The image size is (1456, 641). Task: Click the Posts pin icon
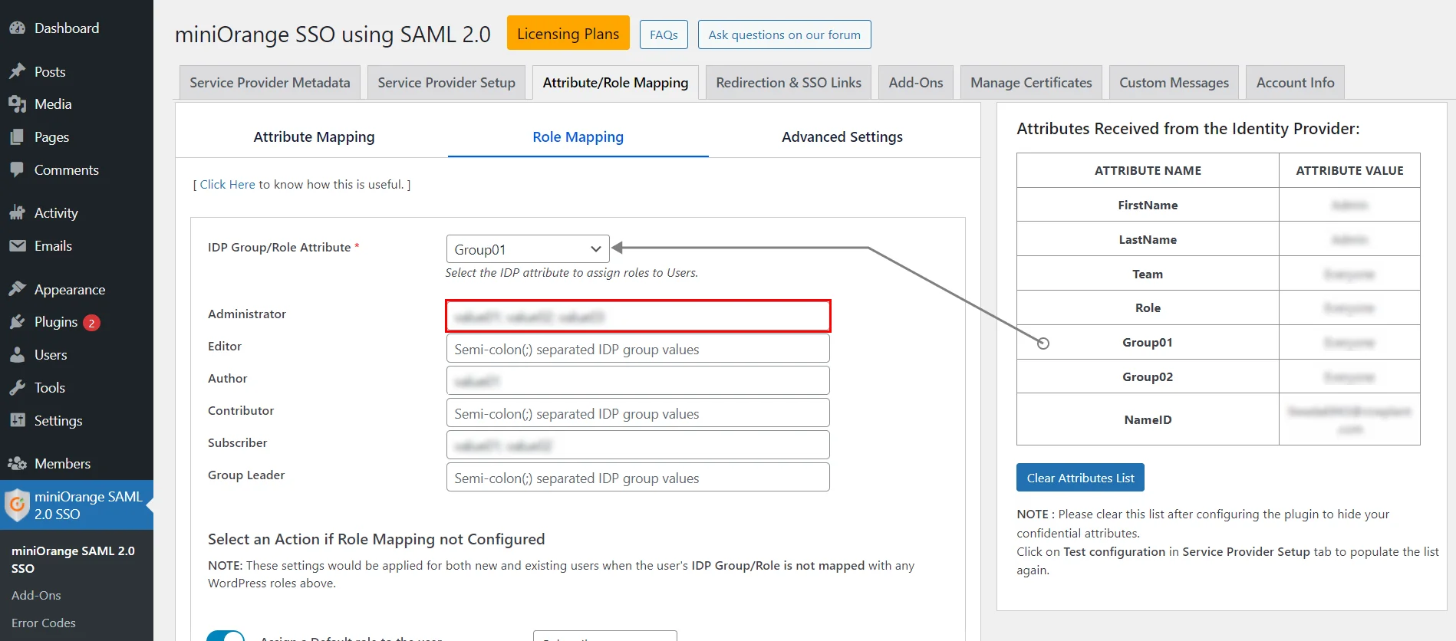point(17,71)
